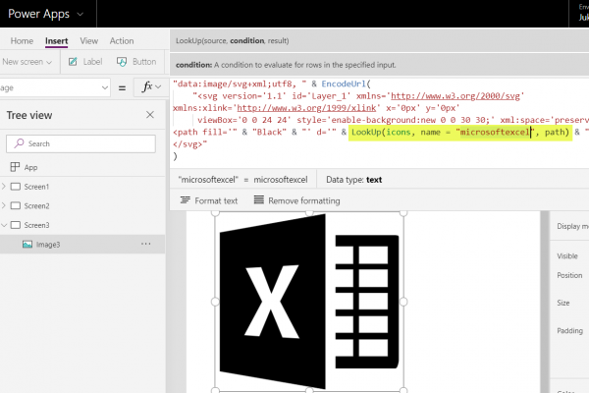Insert a Label control
The image size is (589, 393).
click(x=85, y=62)
